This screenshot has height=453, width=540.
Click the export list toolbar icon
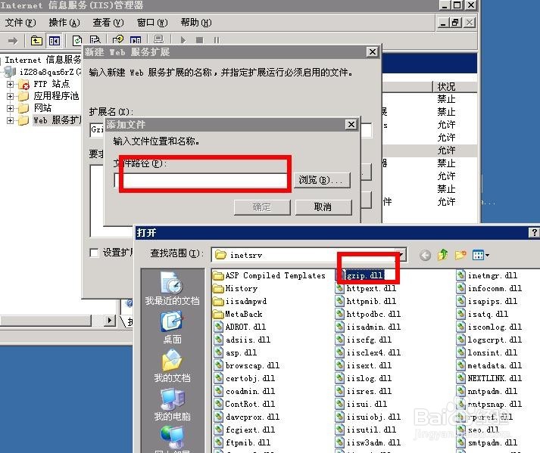pyautogui.click(x=95, y=40)
